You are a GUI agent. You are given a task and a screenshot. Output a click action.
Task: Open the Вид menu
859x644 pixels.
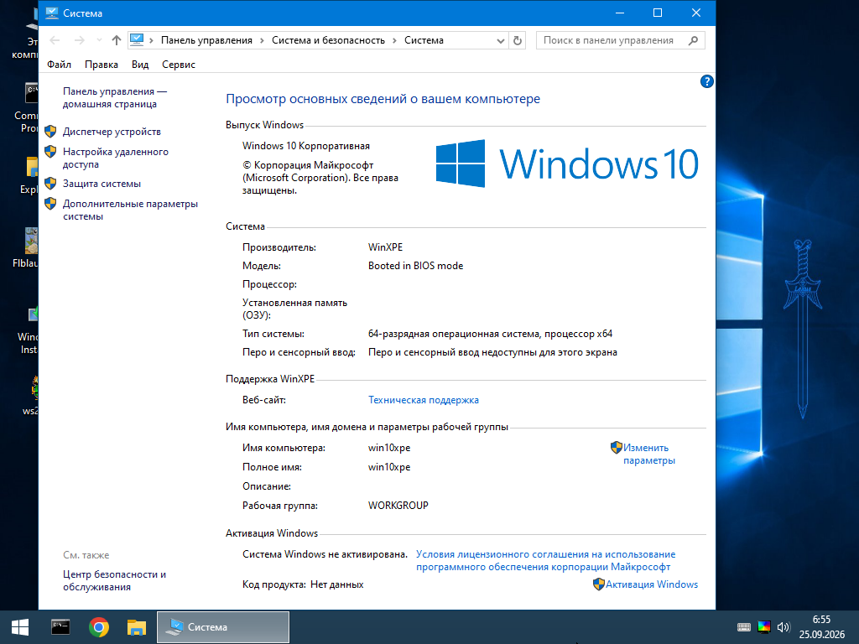140,64
